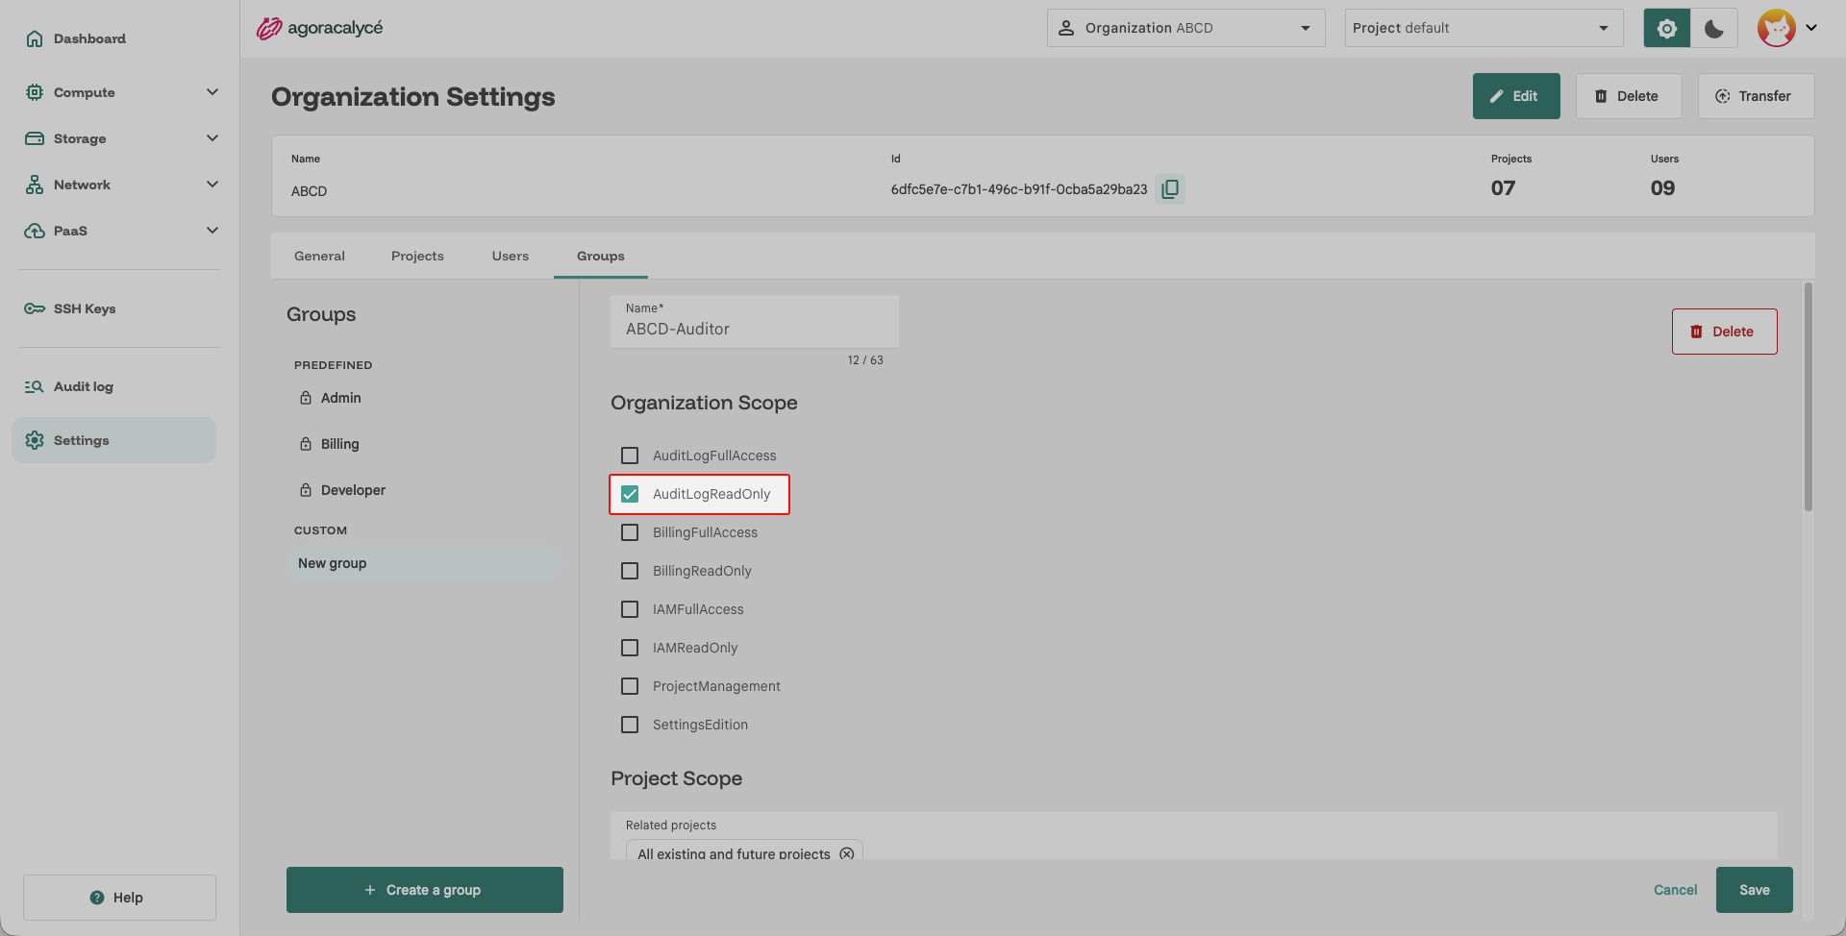Click Create a group button
The height and width of the screenshot is (936, 1846).
425,890
